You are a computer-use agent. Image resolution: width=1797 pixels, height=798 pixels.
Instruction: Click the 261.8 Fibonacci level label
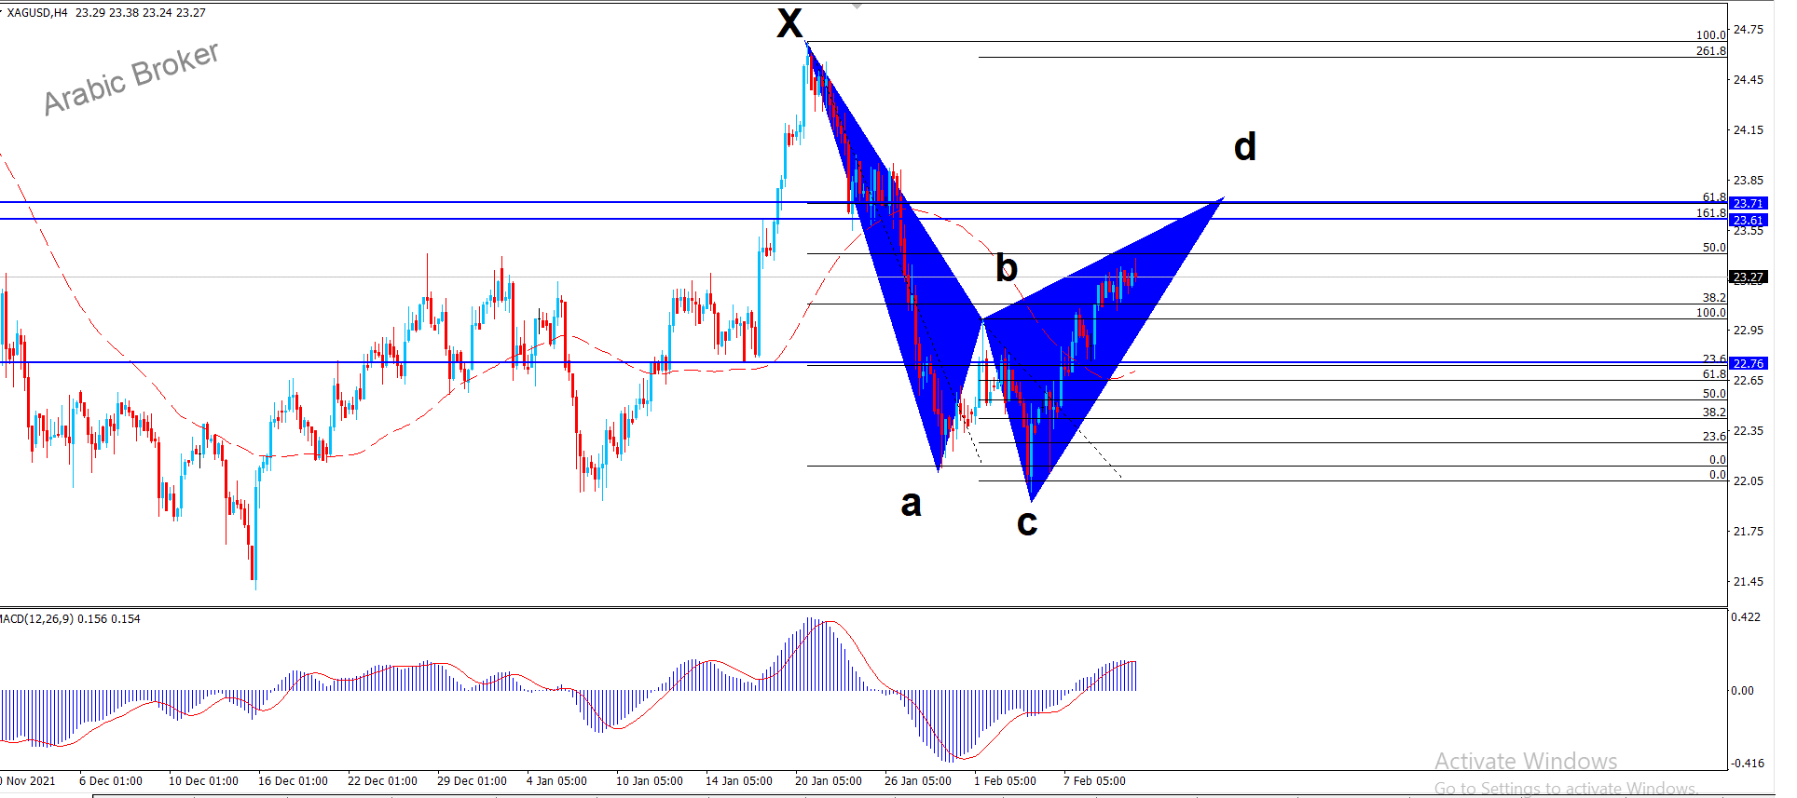click(1711, 51)
